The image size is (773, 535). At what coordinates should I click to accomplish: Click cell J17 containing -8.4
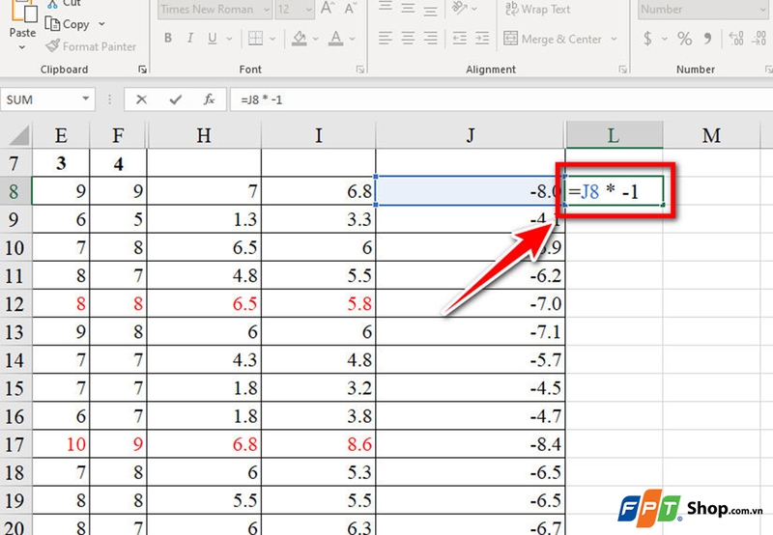click(x=471, y=444)
